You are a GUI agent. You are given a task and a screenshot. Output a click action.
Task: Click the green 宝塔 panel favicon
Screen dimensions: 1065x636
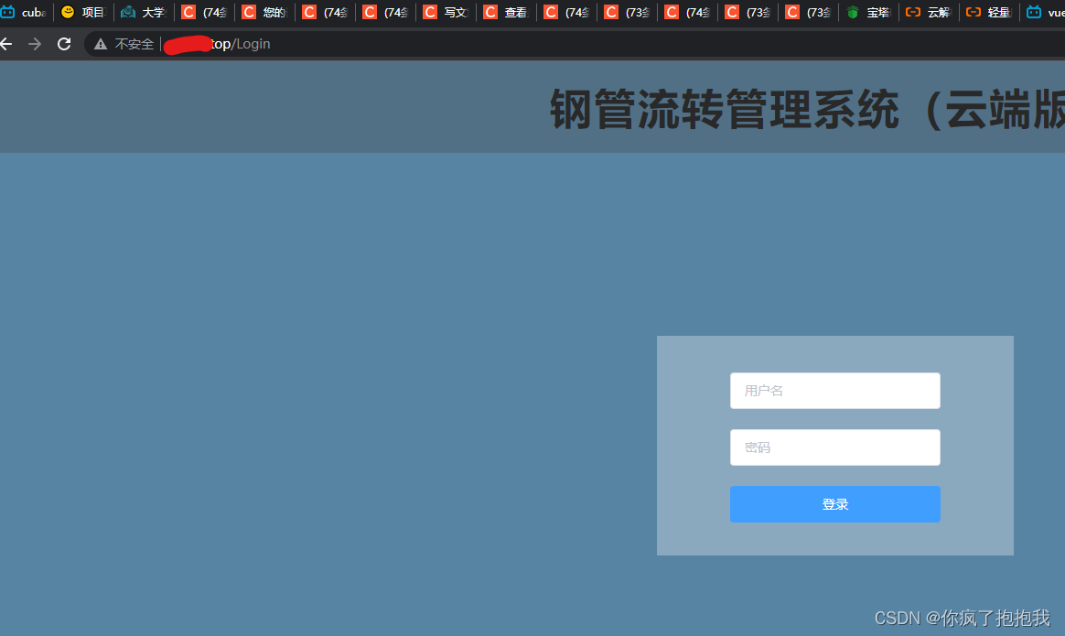coord(850,12)
